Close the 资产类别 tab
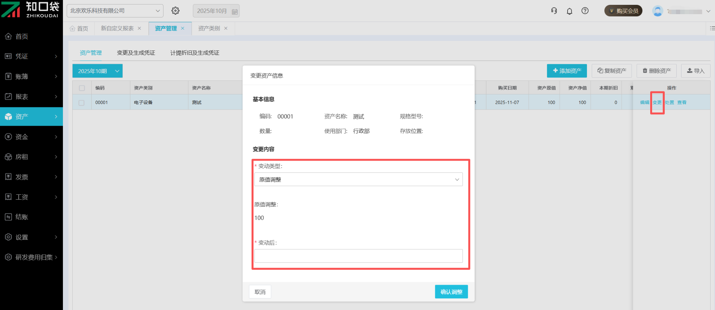715x310 pixels. point(226,28)
